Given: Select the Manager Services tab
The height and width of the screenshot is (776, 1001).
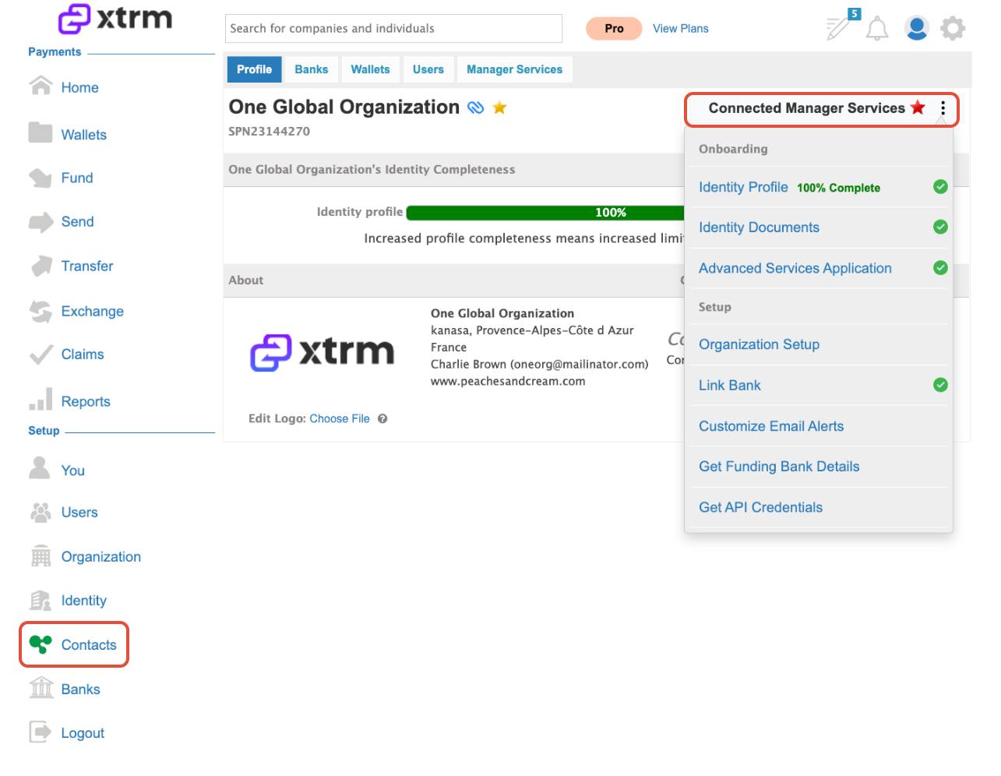Looking at the screenshot, I should coord(514,69).
